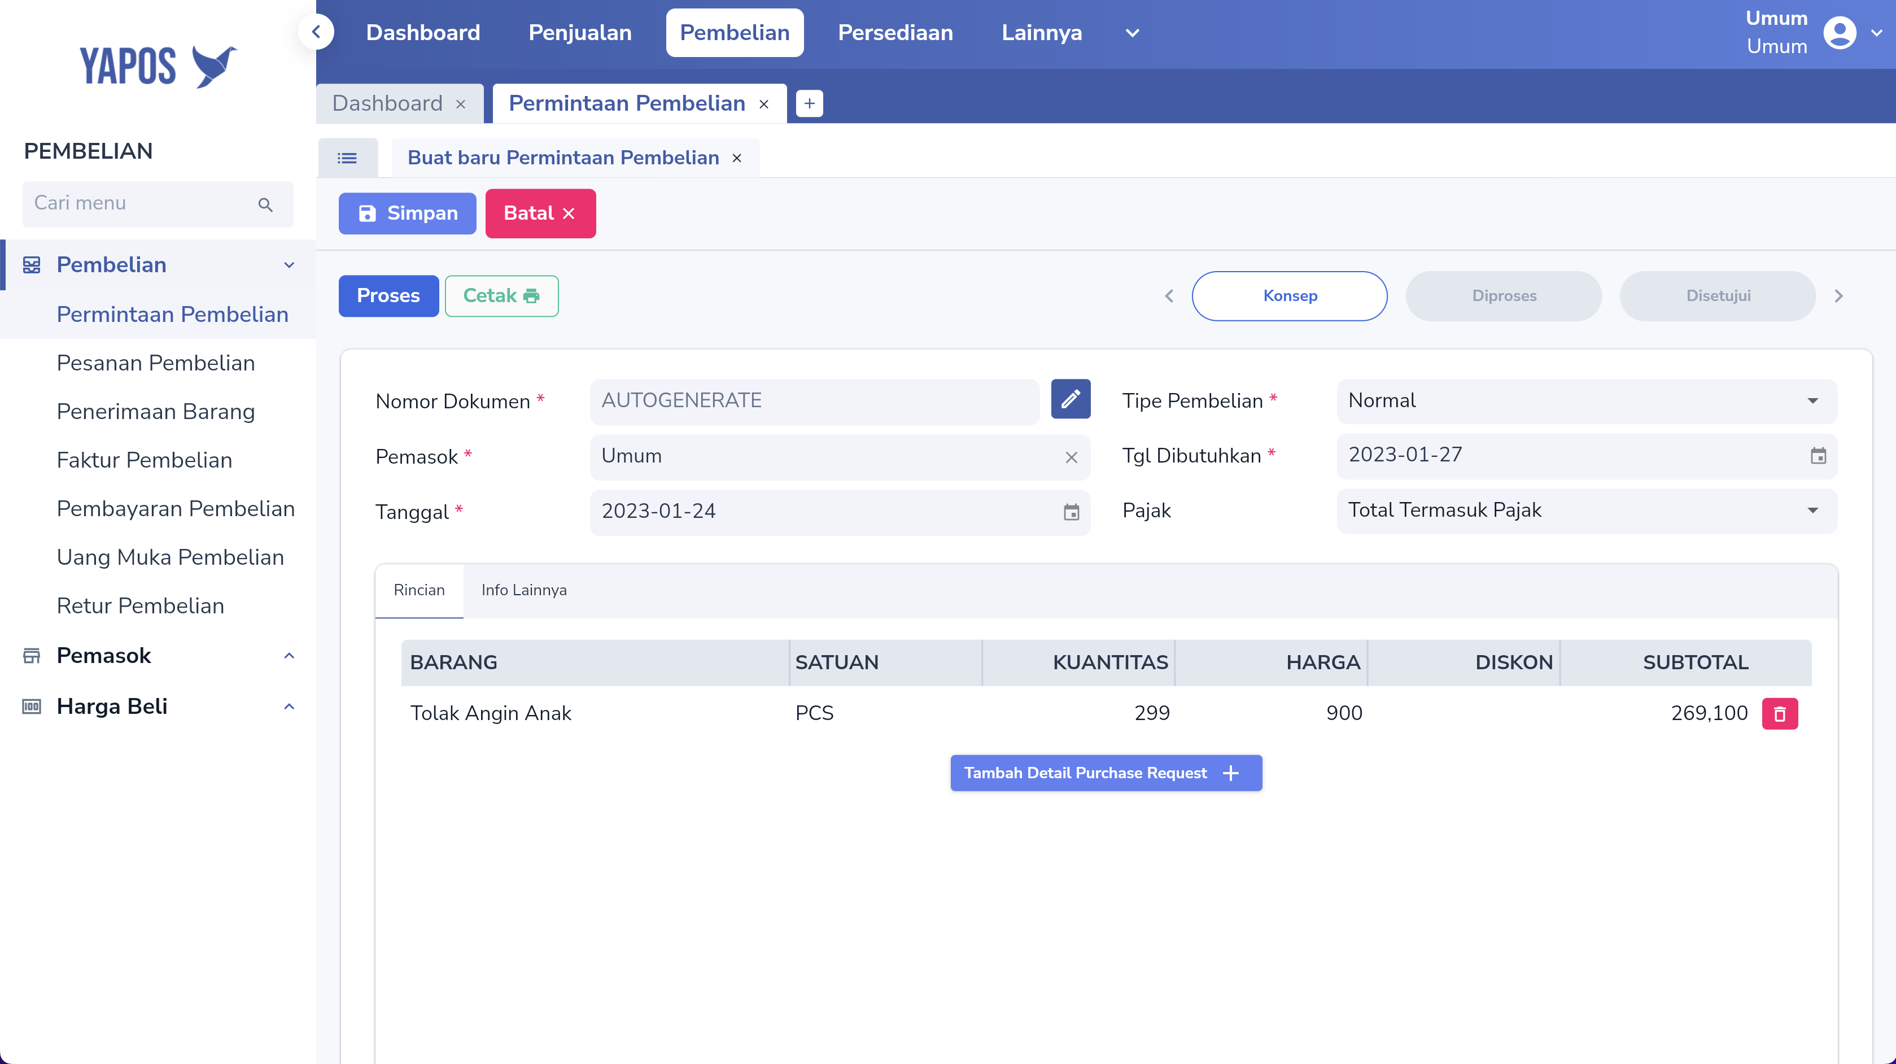1896x1064 pixels.
Task: Open the user profile dropdown arrow
Action: [1876, 32]
